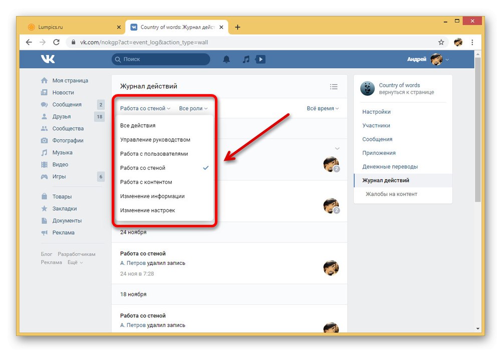The image size is (501, 352).
Task: Open Всё время period dropdown
Action: click(x=323, y=108)
